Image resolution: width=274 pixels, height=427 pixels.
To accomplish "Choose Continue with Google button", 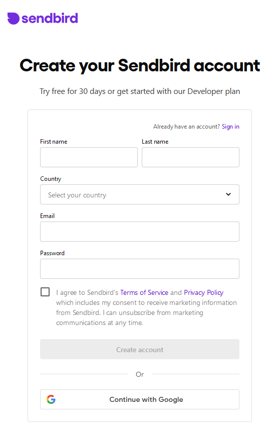I will pyautogui.click(x=140, y=399).
